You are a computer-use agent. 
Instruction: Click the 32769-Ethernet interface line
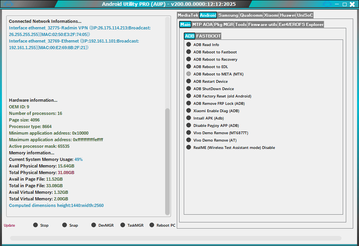tap(74, 44)
